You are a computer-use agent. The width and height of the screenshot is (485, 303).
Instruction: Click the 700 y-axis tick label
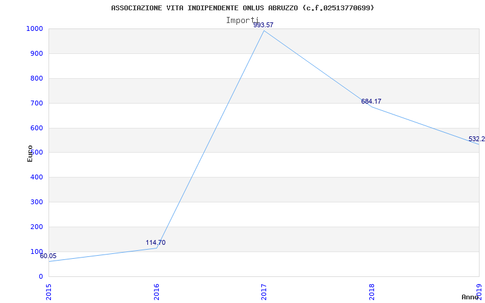(36, 103)
